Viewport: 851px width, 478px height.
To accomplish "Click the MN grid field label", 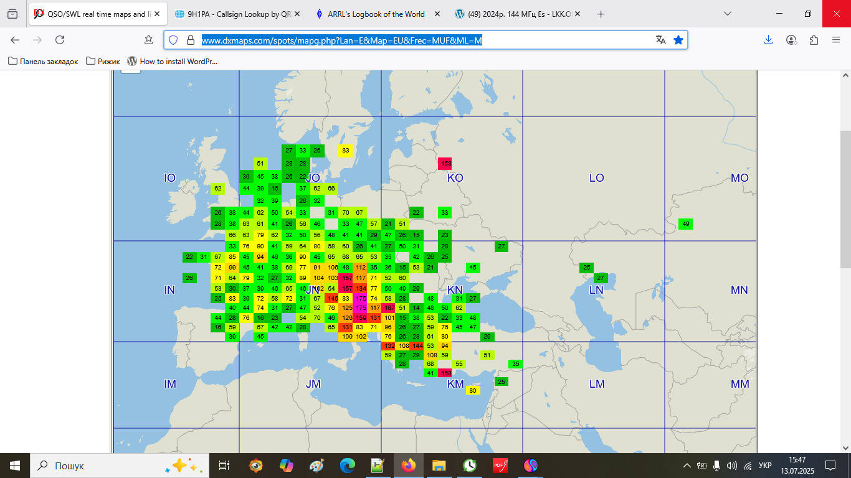I will 739,290.
